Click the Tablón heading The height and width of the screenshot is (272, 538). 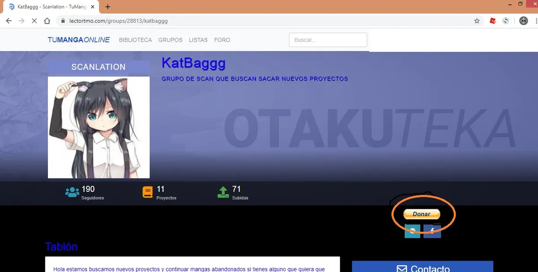coord(61,246)
